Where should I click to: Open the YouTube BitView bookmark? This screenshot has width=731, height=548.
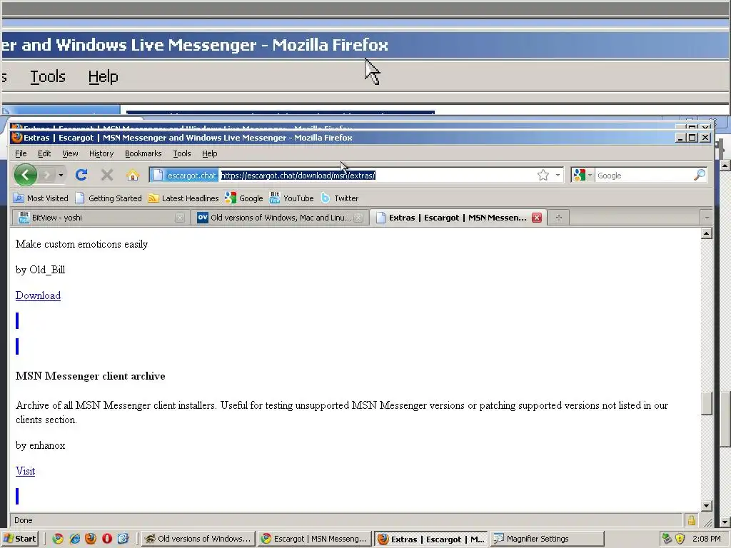coord(291,198)
